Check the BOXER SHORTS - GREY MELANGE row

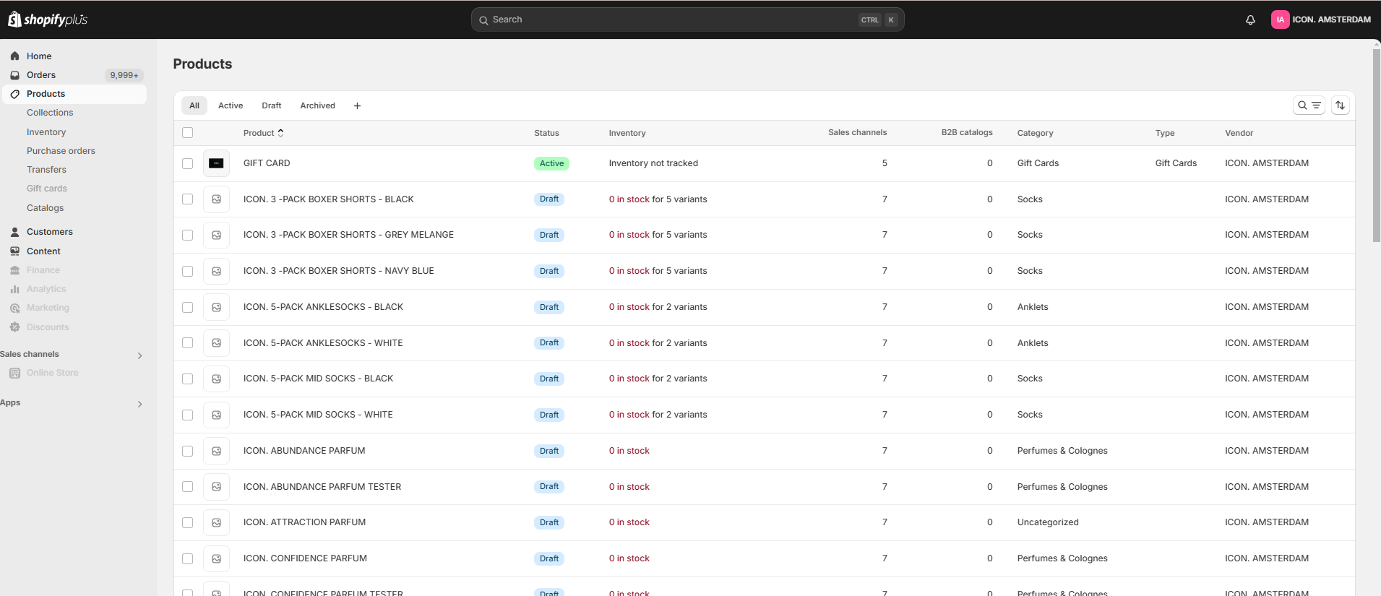188,235
